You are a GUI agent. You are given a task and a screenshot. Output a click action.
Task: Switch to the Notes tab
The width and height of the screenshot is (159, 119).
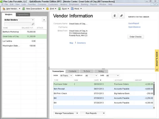coord(101,71)
